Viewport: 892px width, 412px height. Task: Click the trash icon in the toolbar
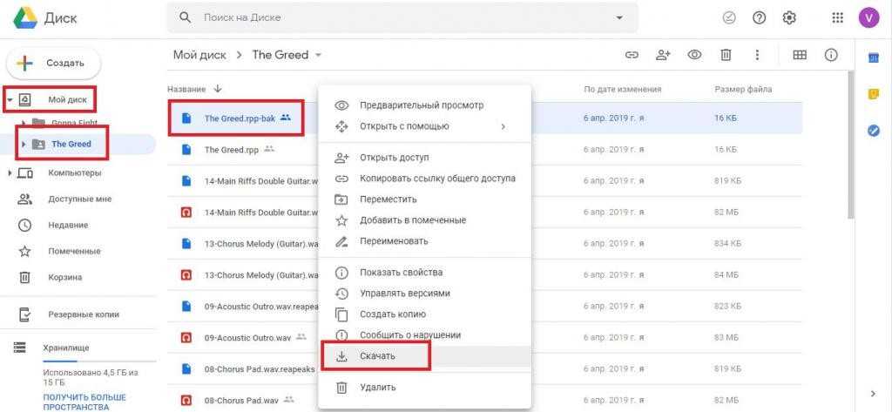click(x=726, y=55)
